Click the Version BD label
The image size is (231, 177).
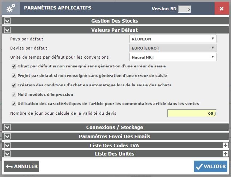click(164, 9)
